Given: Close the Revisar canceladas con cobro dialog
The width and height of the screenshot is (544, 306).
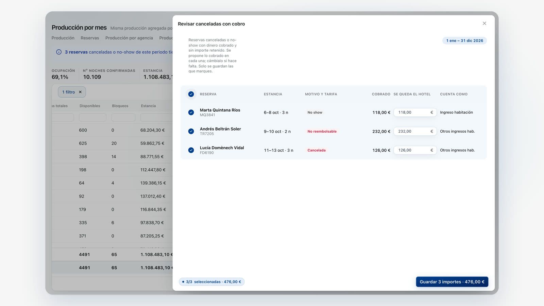Looking at the screenshot, I should click(x=484, y=23).
